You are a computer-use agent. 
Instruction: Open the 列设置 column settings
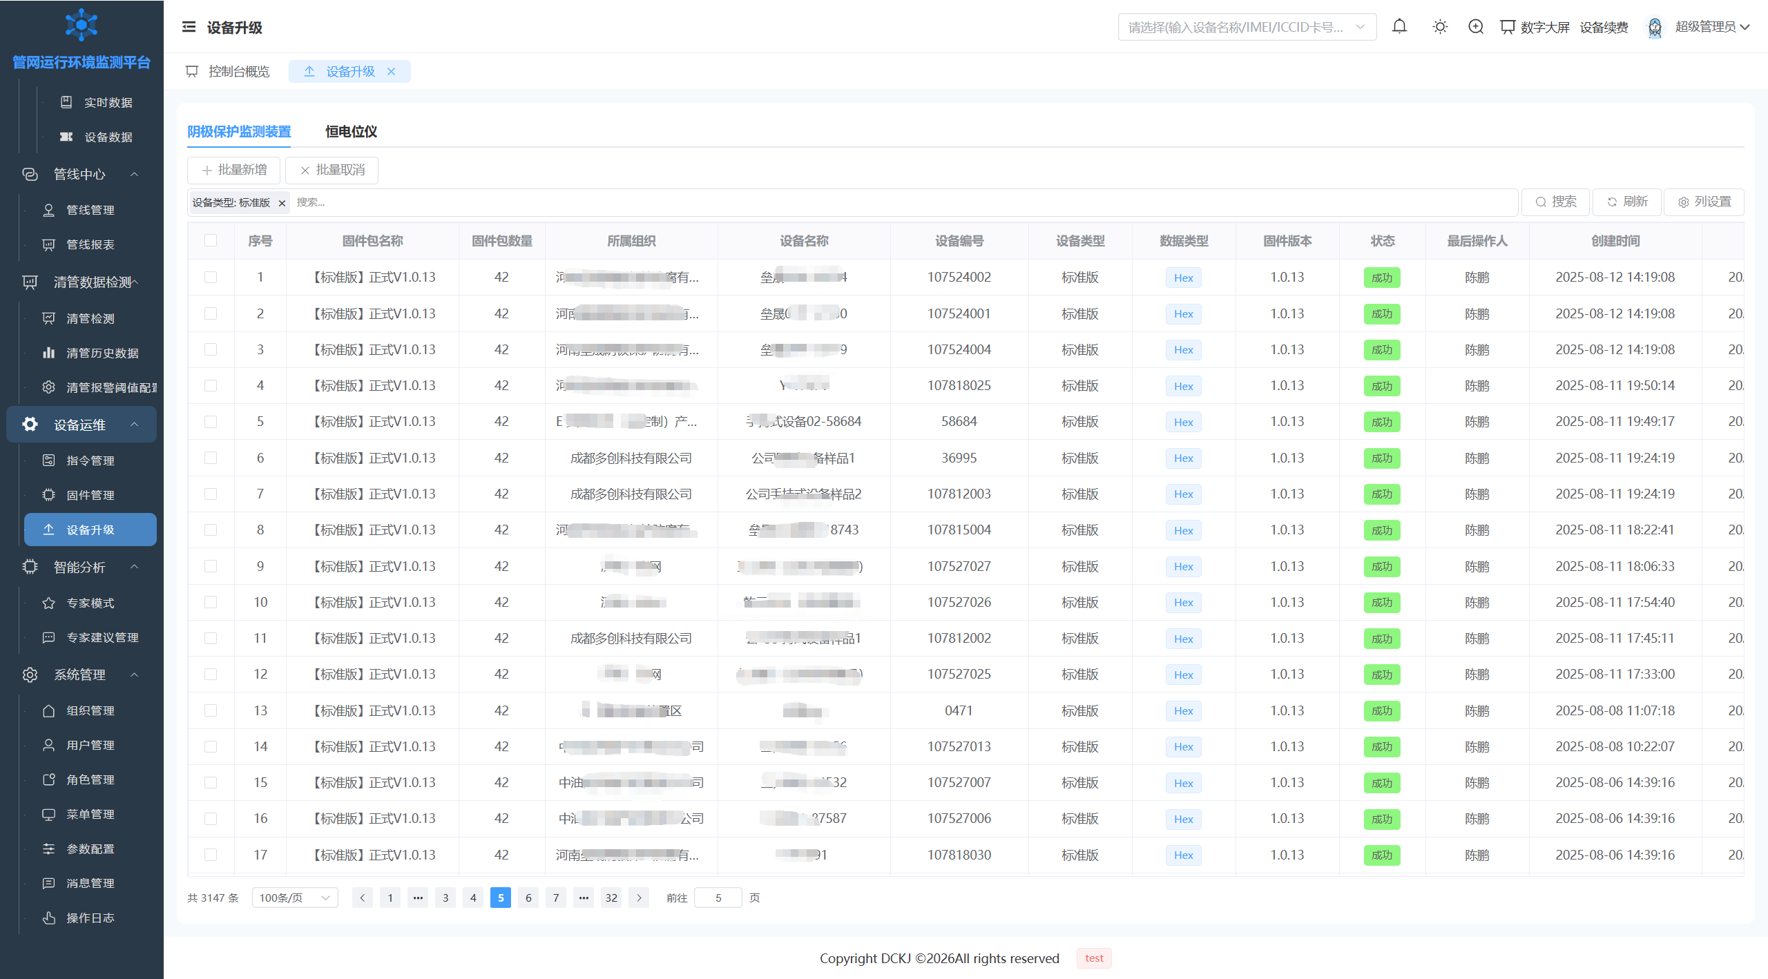1704,202
